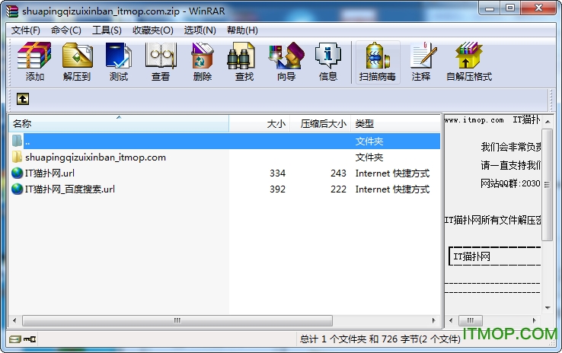Open the Options (选项) menu
This screenshot has width=562, height=353.
200,30
